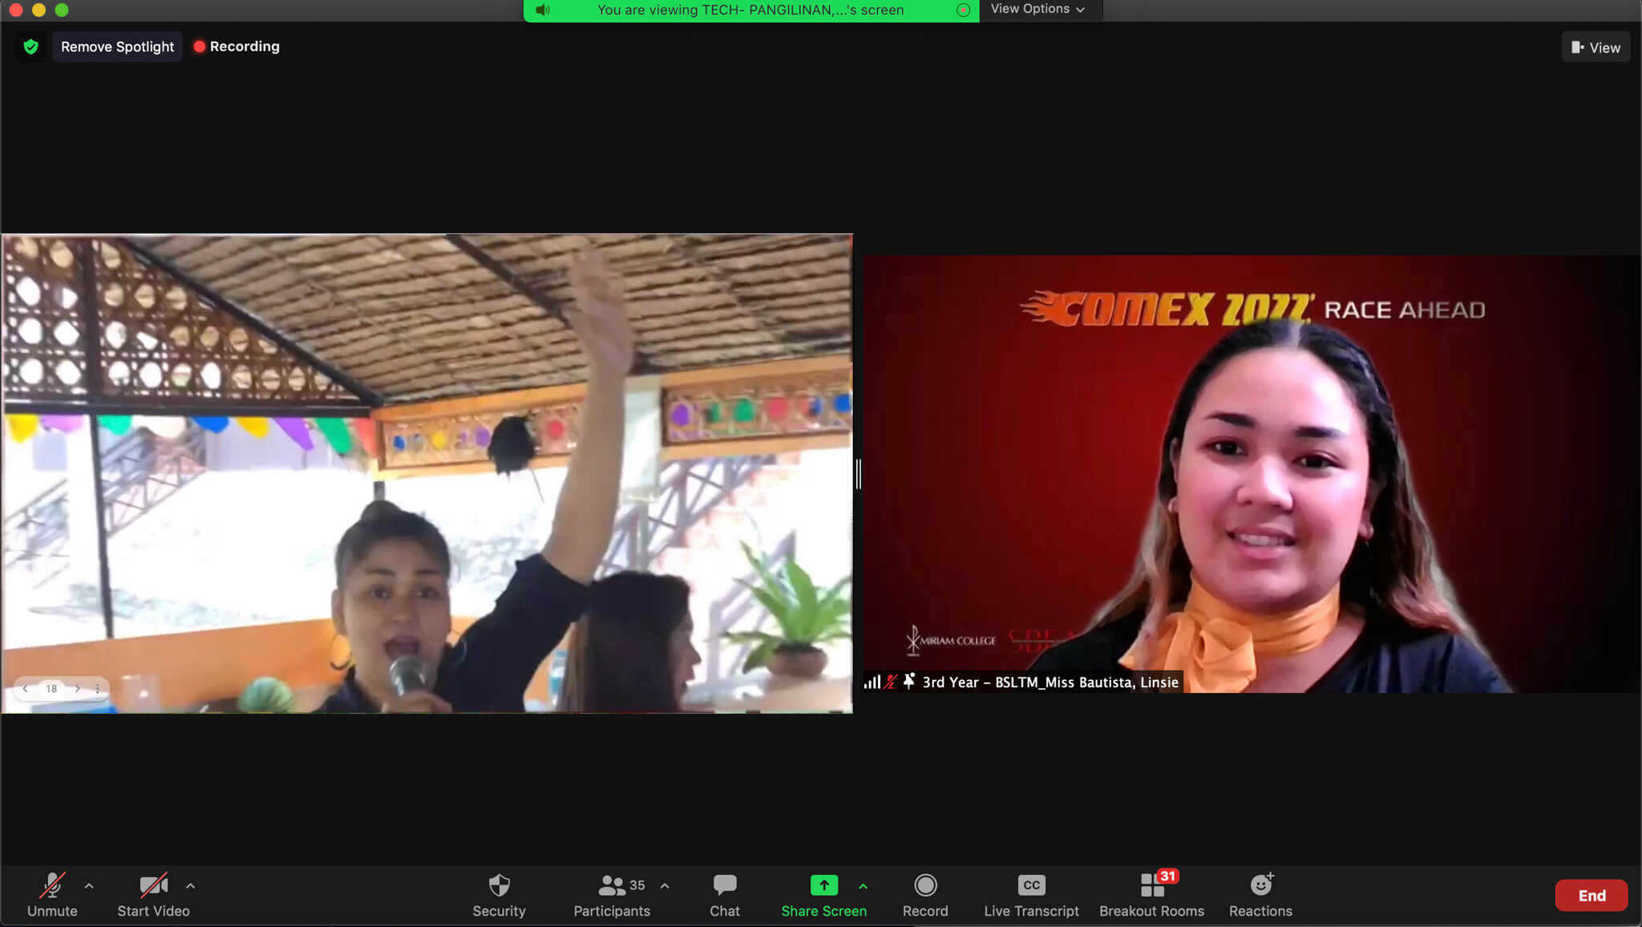The image size is (1642, 927).
Task: Open the Participants panel
Action: point(612,894)
